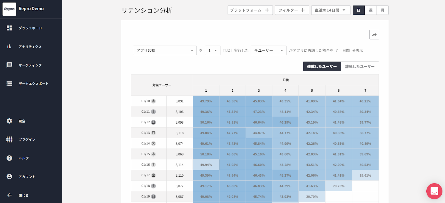Open the 直近の14日間 period dropdown

pos(331,10)
